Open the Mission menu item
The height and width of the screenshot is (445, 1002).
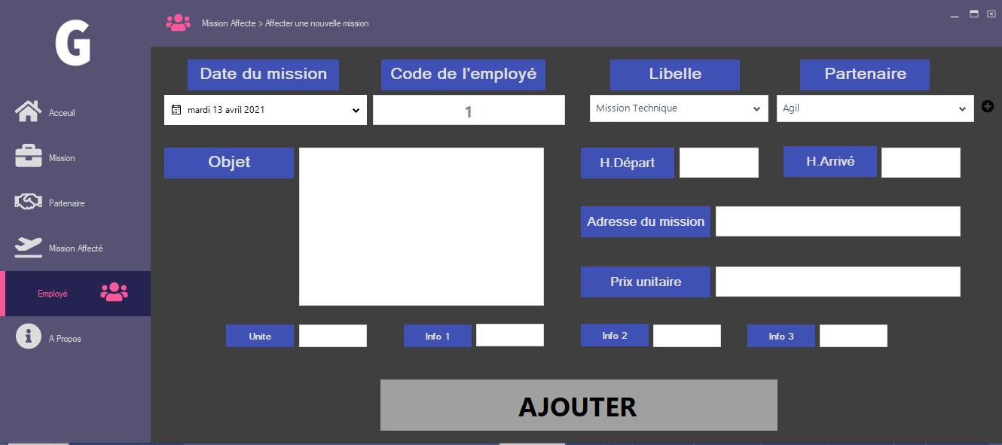[x=75, y=158]
